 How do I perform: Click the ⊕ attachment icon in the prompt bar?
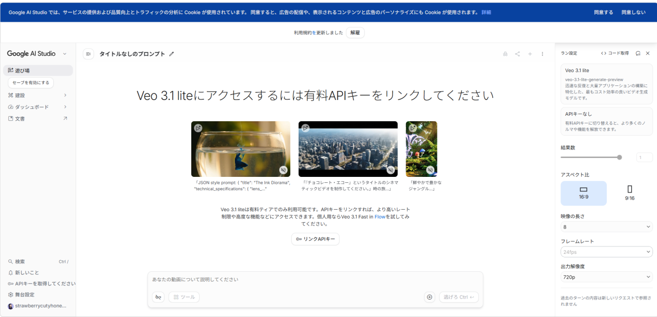(429, 297)
